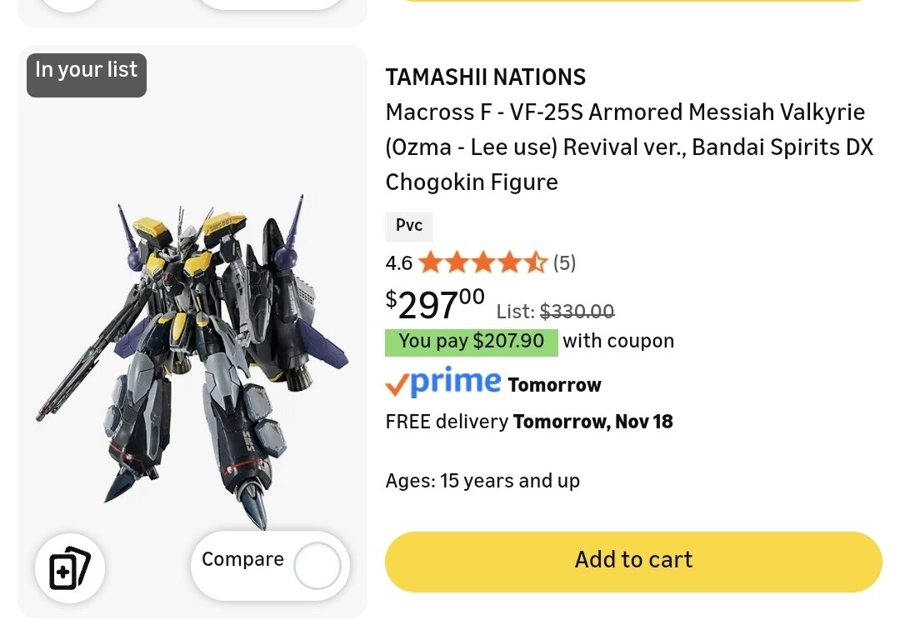Viewport: 900px width, 630px height.
Task: Select the Pvc material tag
Action: [x=408, y=226]
